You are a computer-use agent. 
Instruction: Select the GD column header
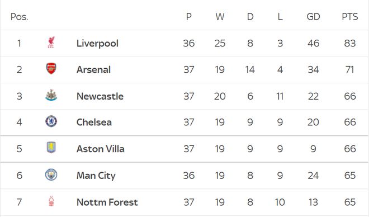pyautogui.click(x=313, y=17)
